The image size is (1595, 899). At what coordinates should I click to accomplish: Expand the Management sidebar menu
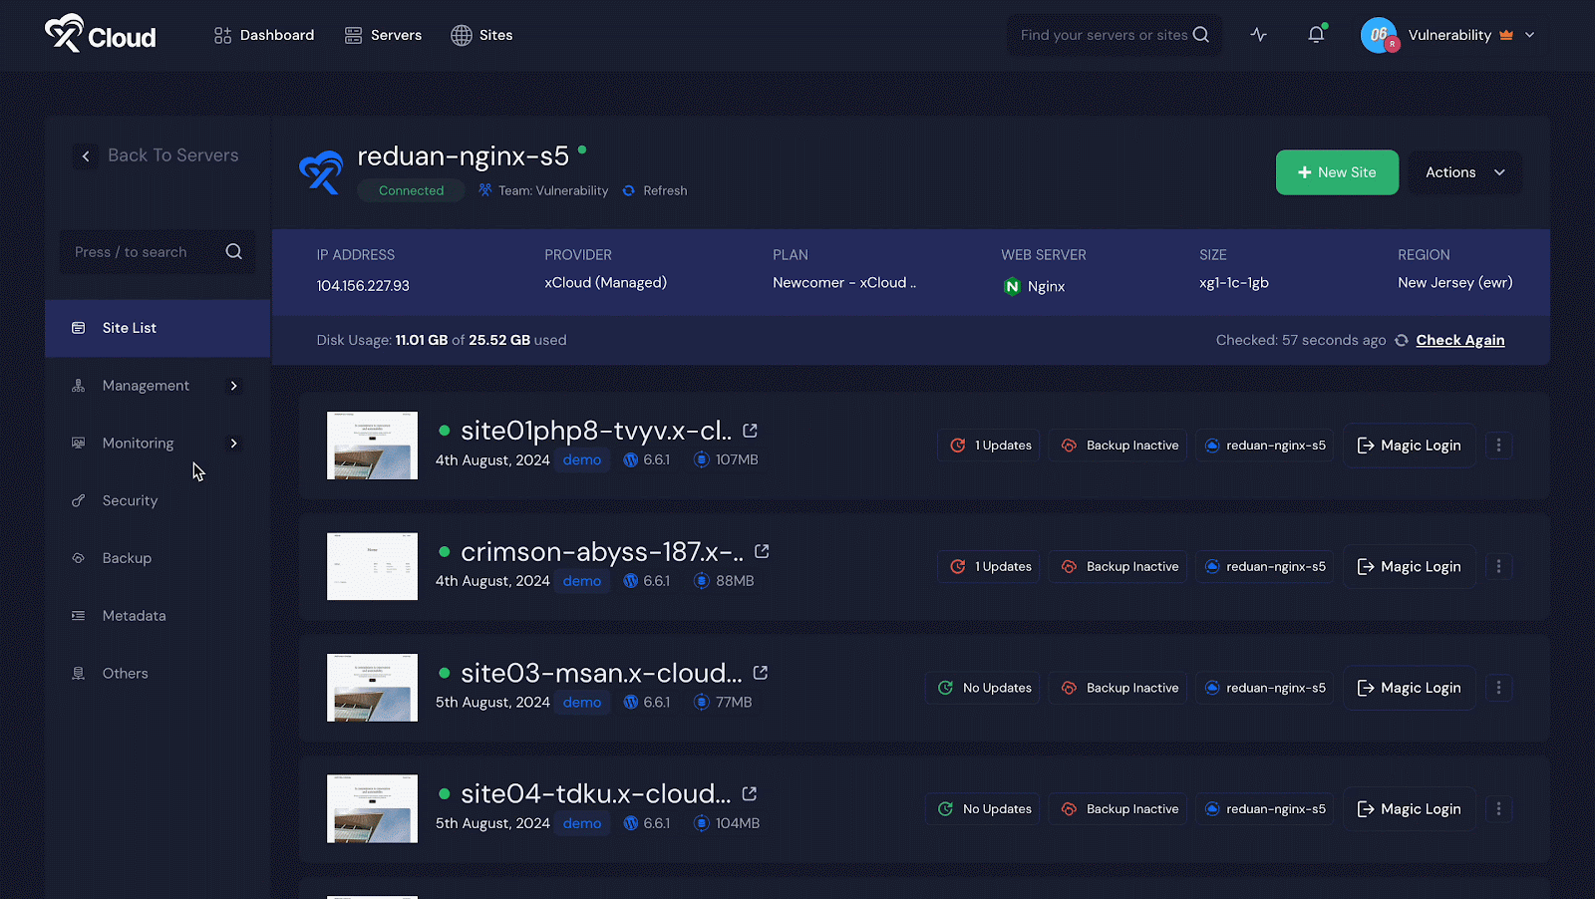pyautogui.click(x=146, y=386)
